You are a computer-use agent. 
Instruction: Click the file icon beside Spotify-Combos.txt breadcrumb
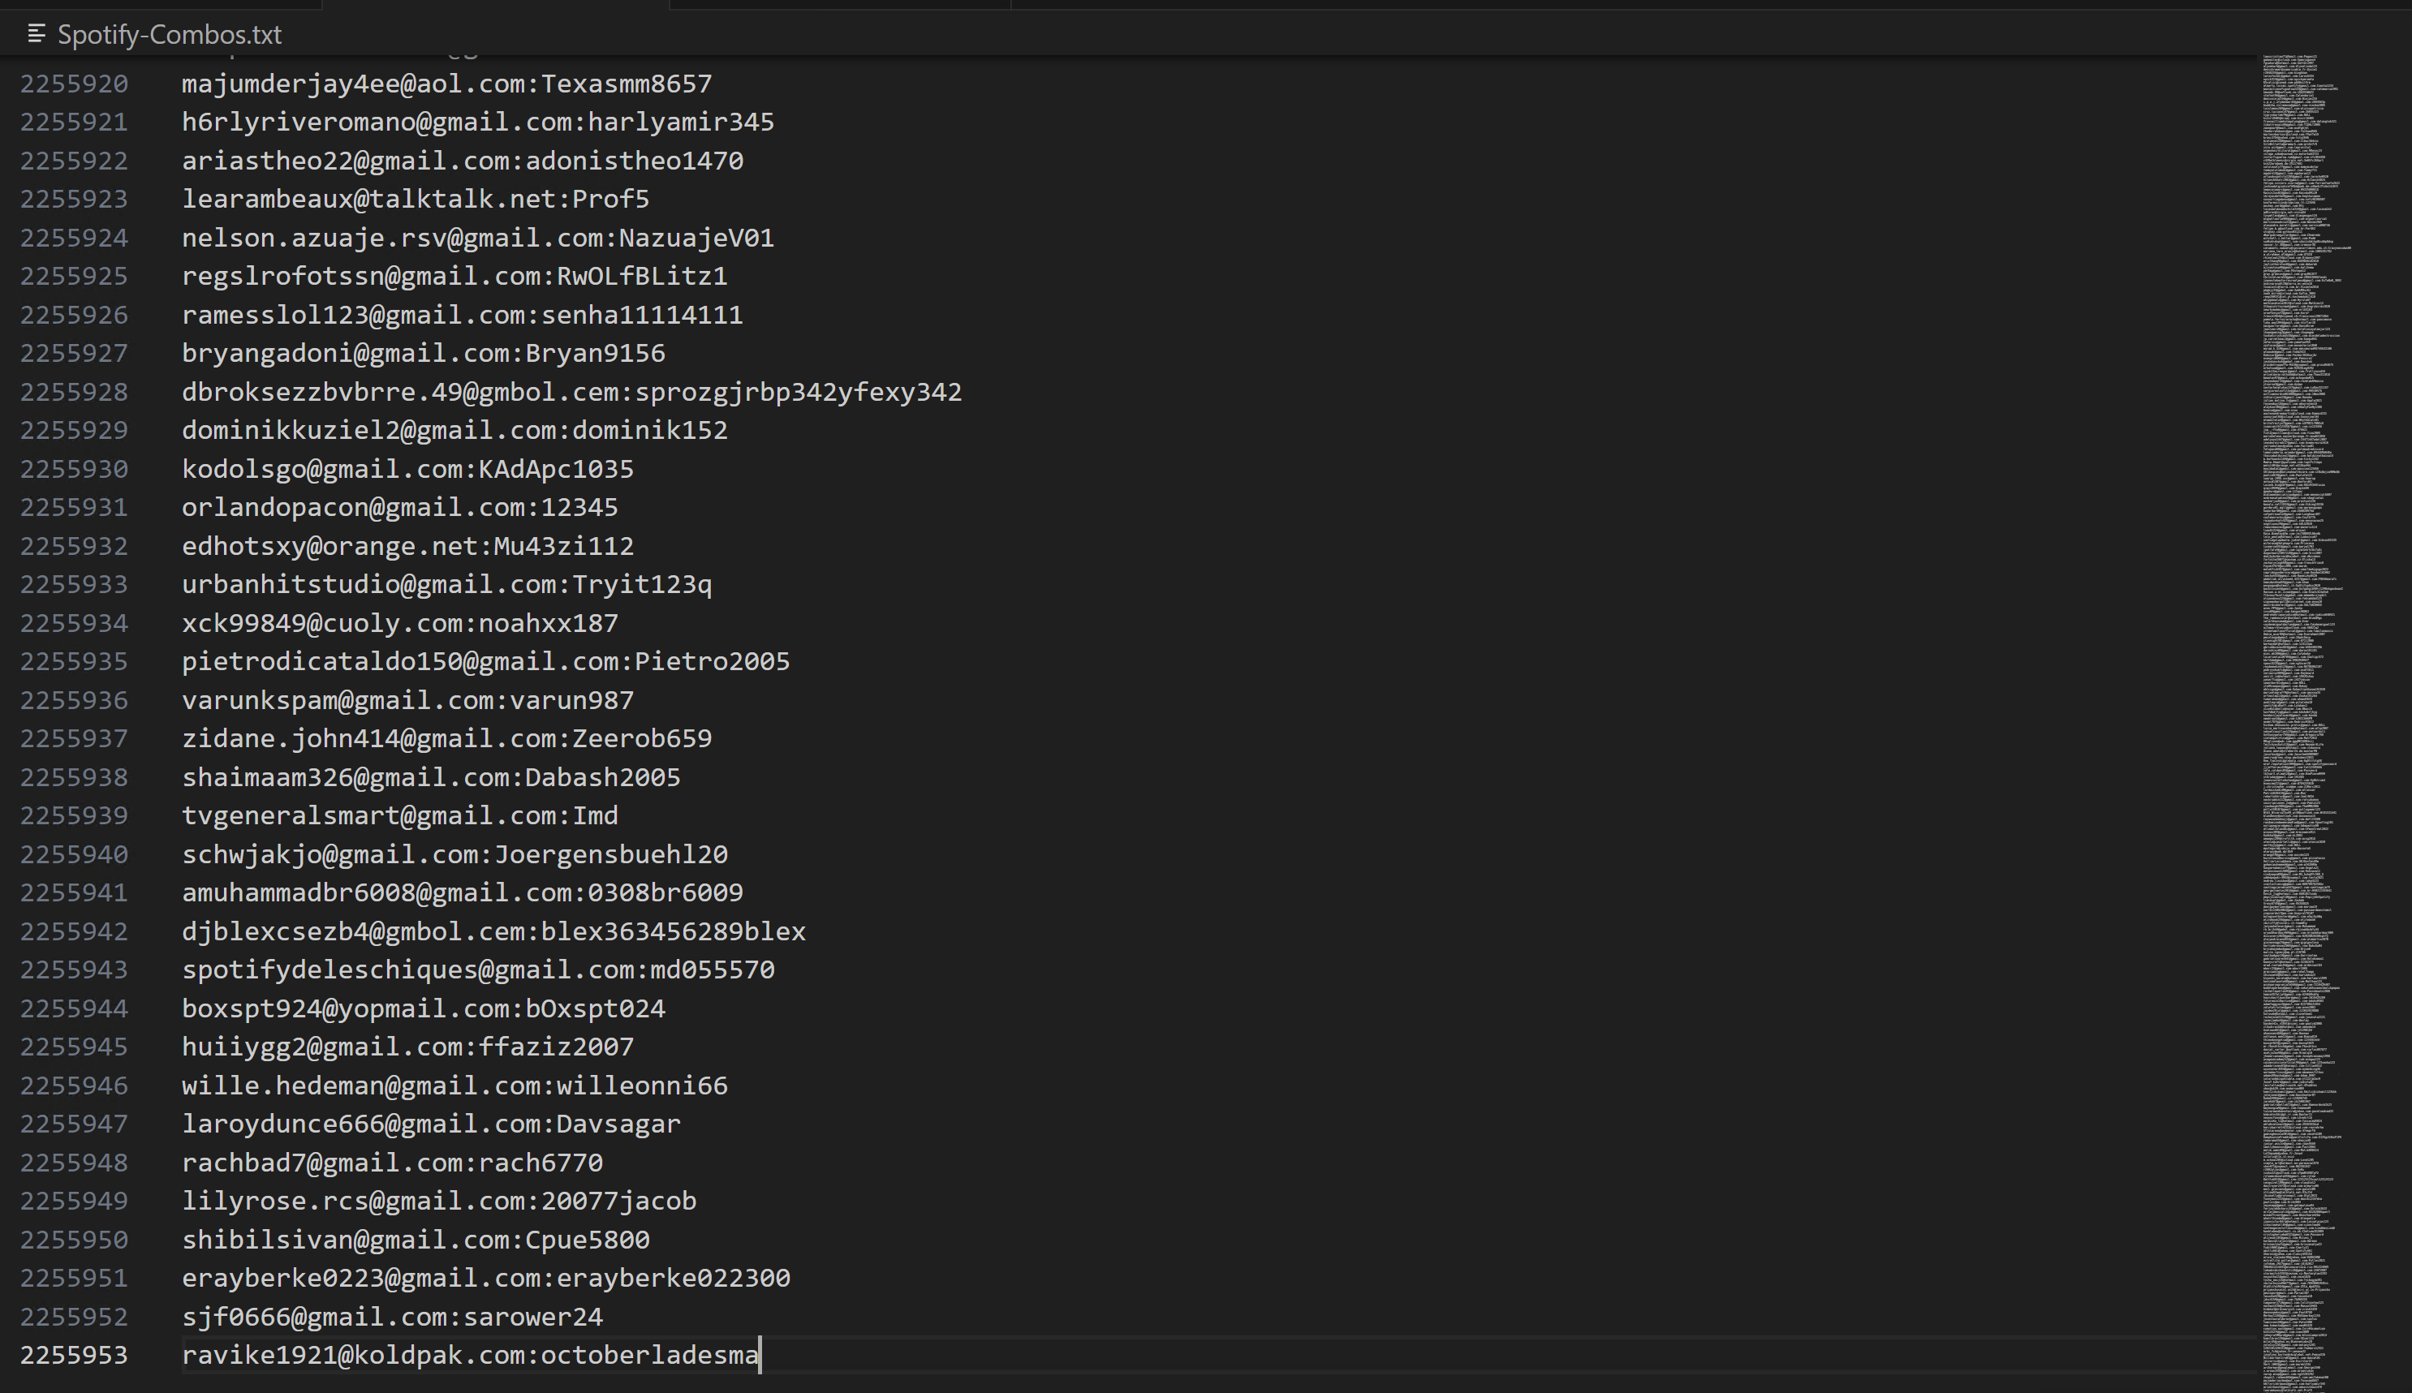point(37,34)
